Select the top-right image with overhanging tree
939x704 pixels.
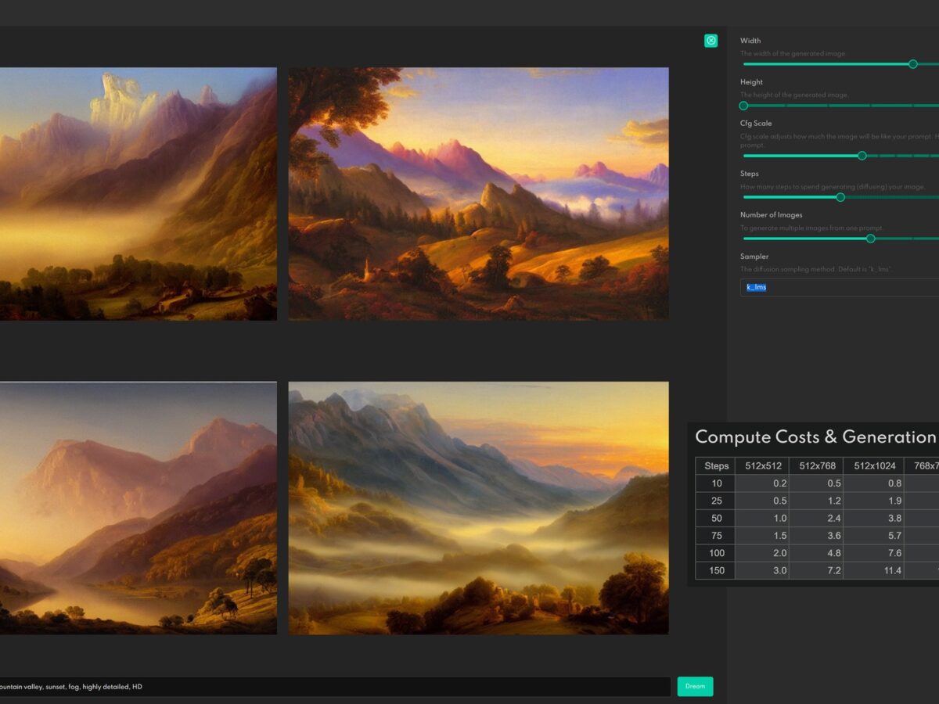click(x=478, y=193)
